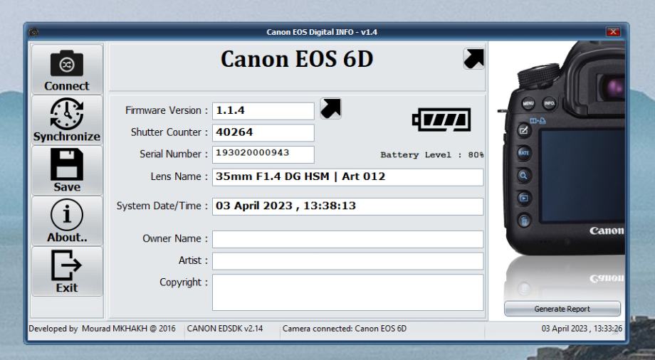Click arrow icon beside Canon EOS 6D title
Image resolution: width=655 pixels, height=360 pixels.
point(473,58)
